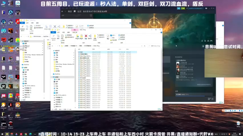
Task: Select the file dated 2022/3/10 0:04
Action: (x=107, y=54)
